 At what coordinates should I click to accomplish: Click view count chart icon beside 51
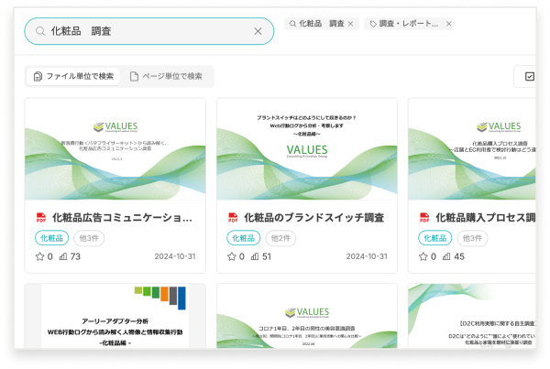click(x=255, y=256)
